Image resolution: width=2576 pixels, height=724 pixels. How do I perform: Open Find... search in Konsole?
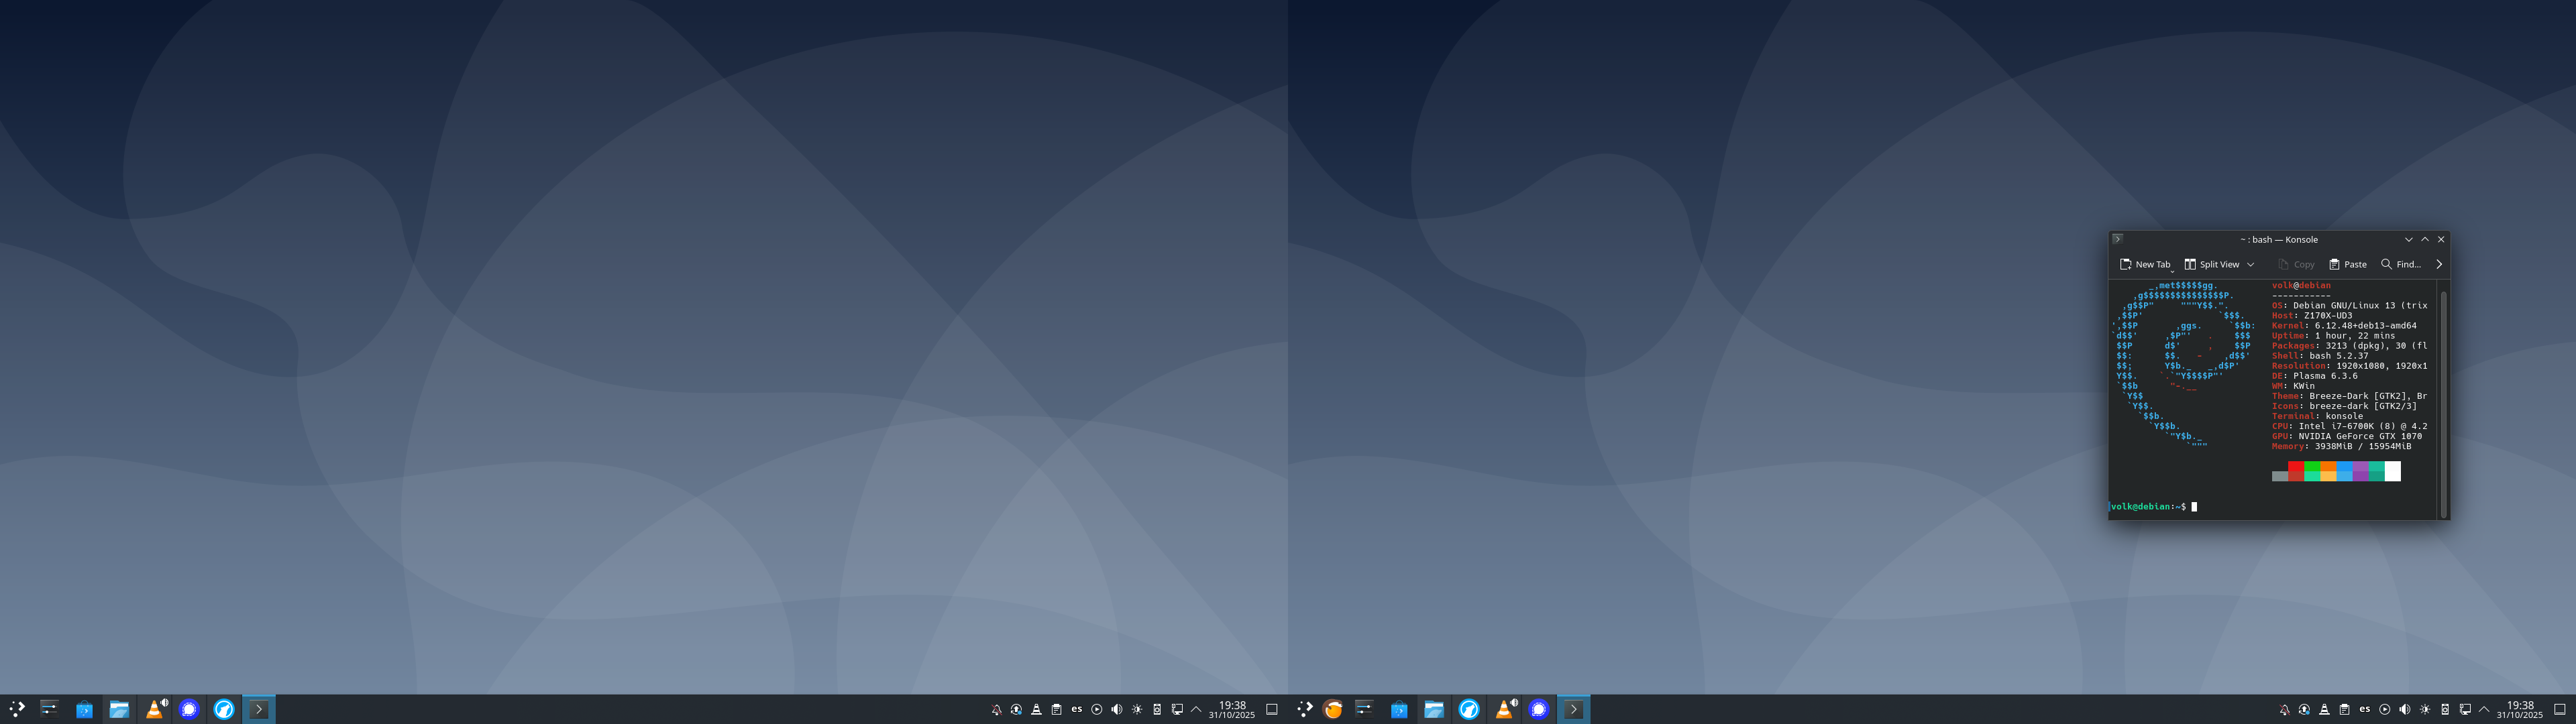click(x=2400, y=264)
